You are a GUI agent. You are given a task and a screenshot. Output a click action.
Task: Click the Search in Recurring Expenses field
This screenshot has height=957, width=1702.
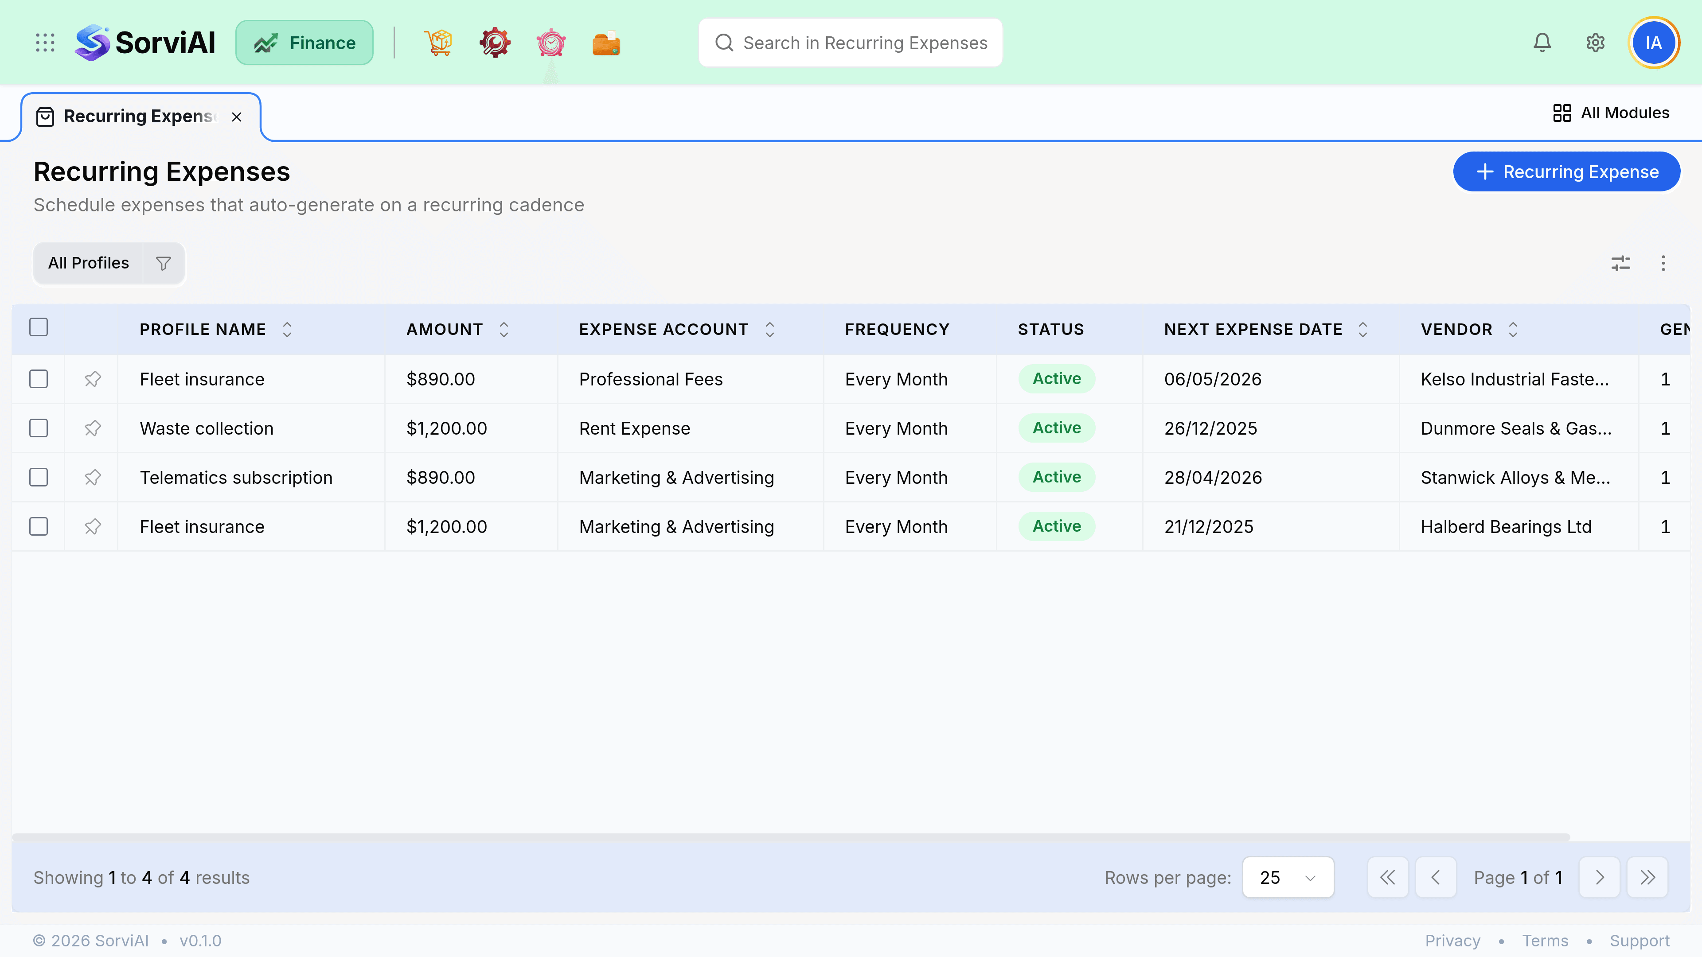851,43
